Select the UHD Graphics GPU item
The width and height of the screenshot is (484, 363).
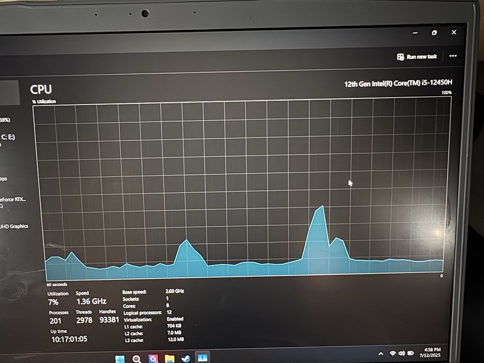point(14,226)
